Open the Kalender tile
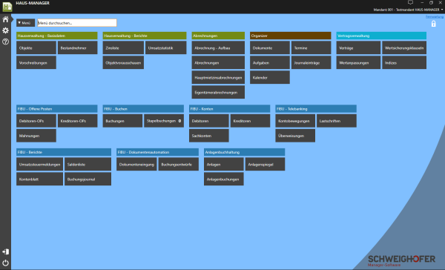 tap(270, 77)
